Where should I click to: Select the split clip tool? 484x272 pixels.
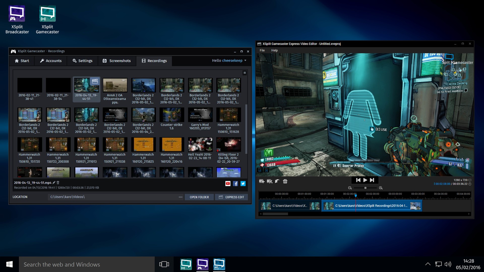click(270, 181)
